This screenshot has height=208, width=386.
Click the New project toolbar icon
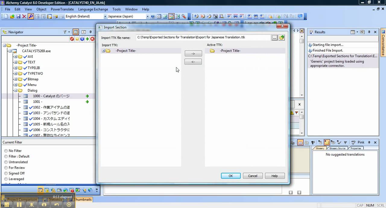click(x=6, y=17)
